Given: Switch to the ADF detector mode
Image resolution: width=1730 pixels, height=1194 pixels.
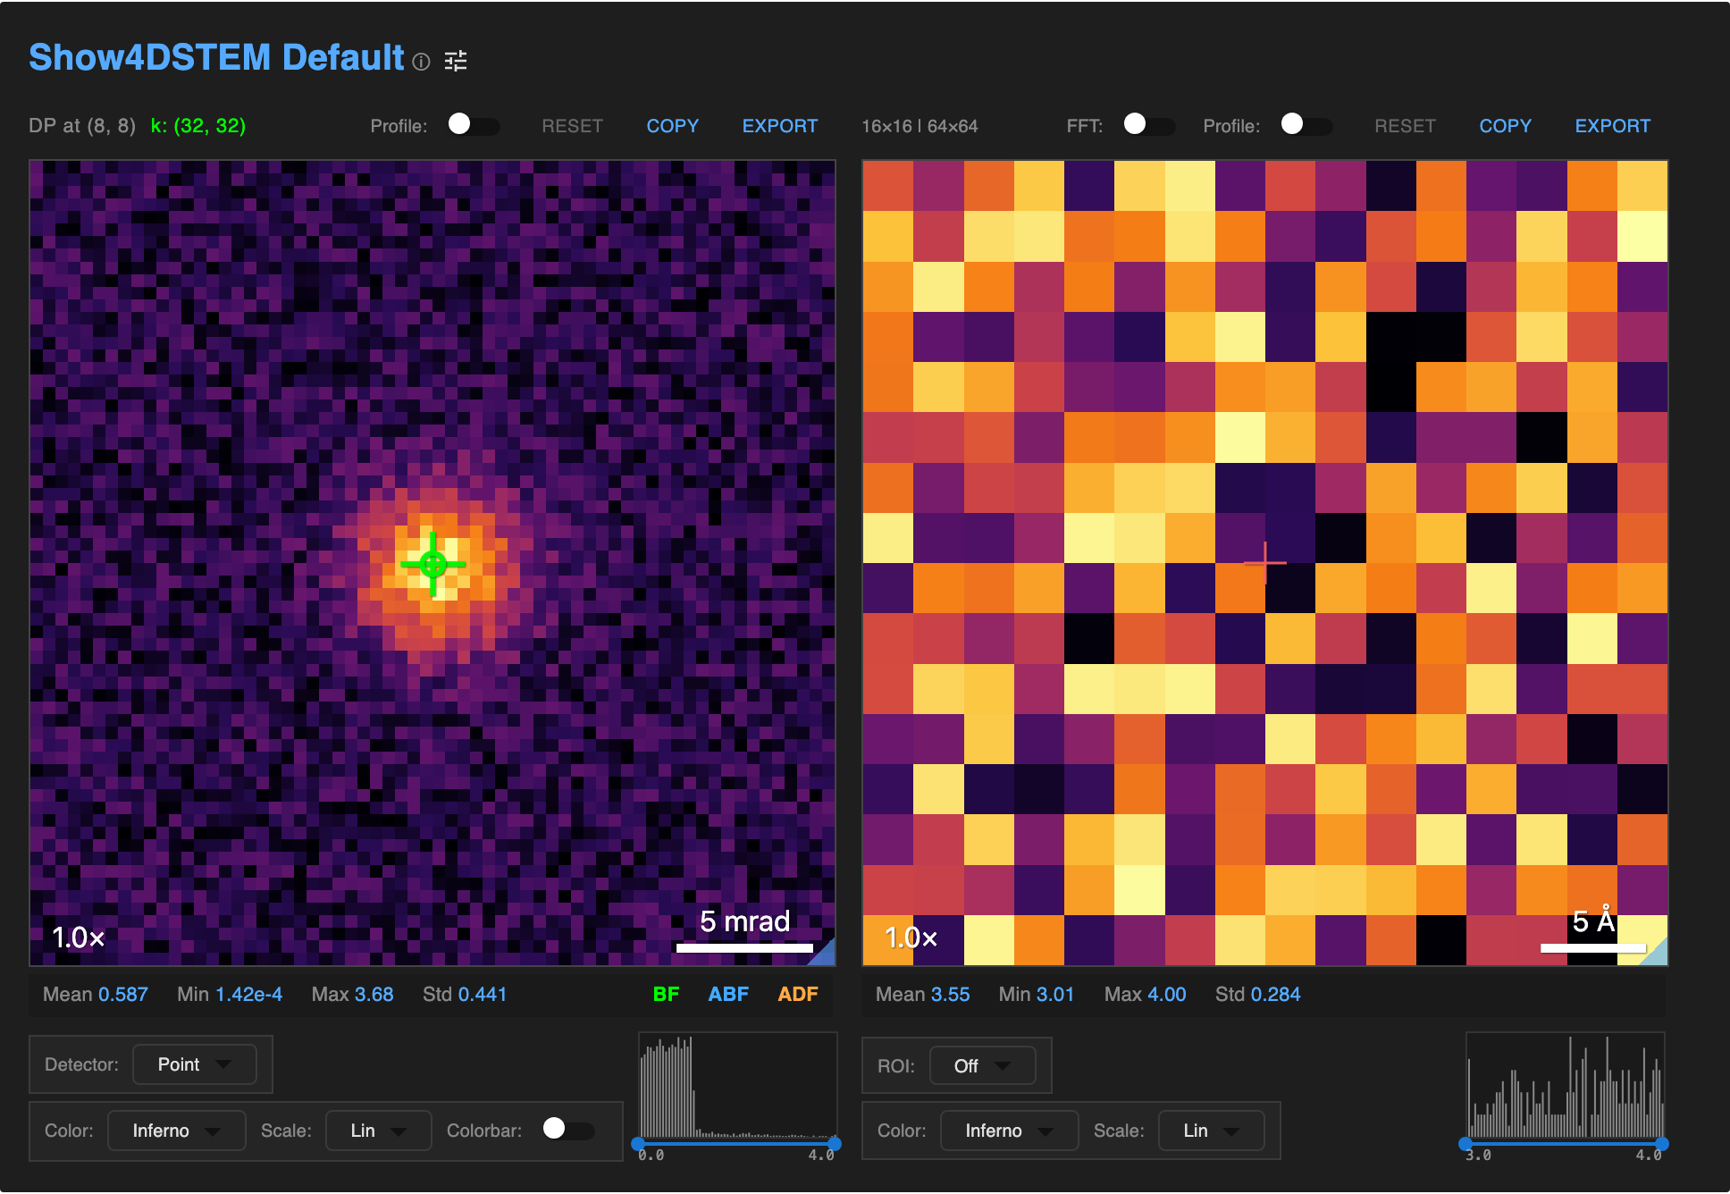Looking at the screenshot, I should click(796, 994).
